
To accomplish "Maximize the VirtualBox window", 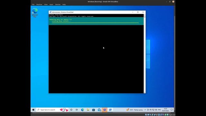I will pos(170,2).
